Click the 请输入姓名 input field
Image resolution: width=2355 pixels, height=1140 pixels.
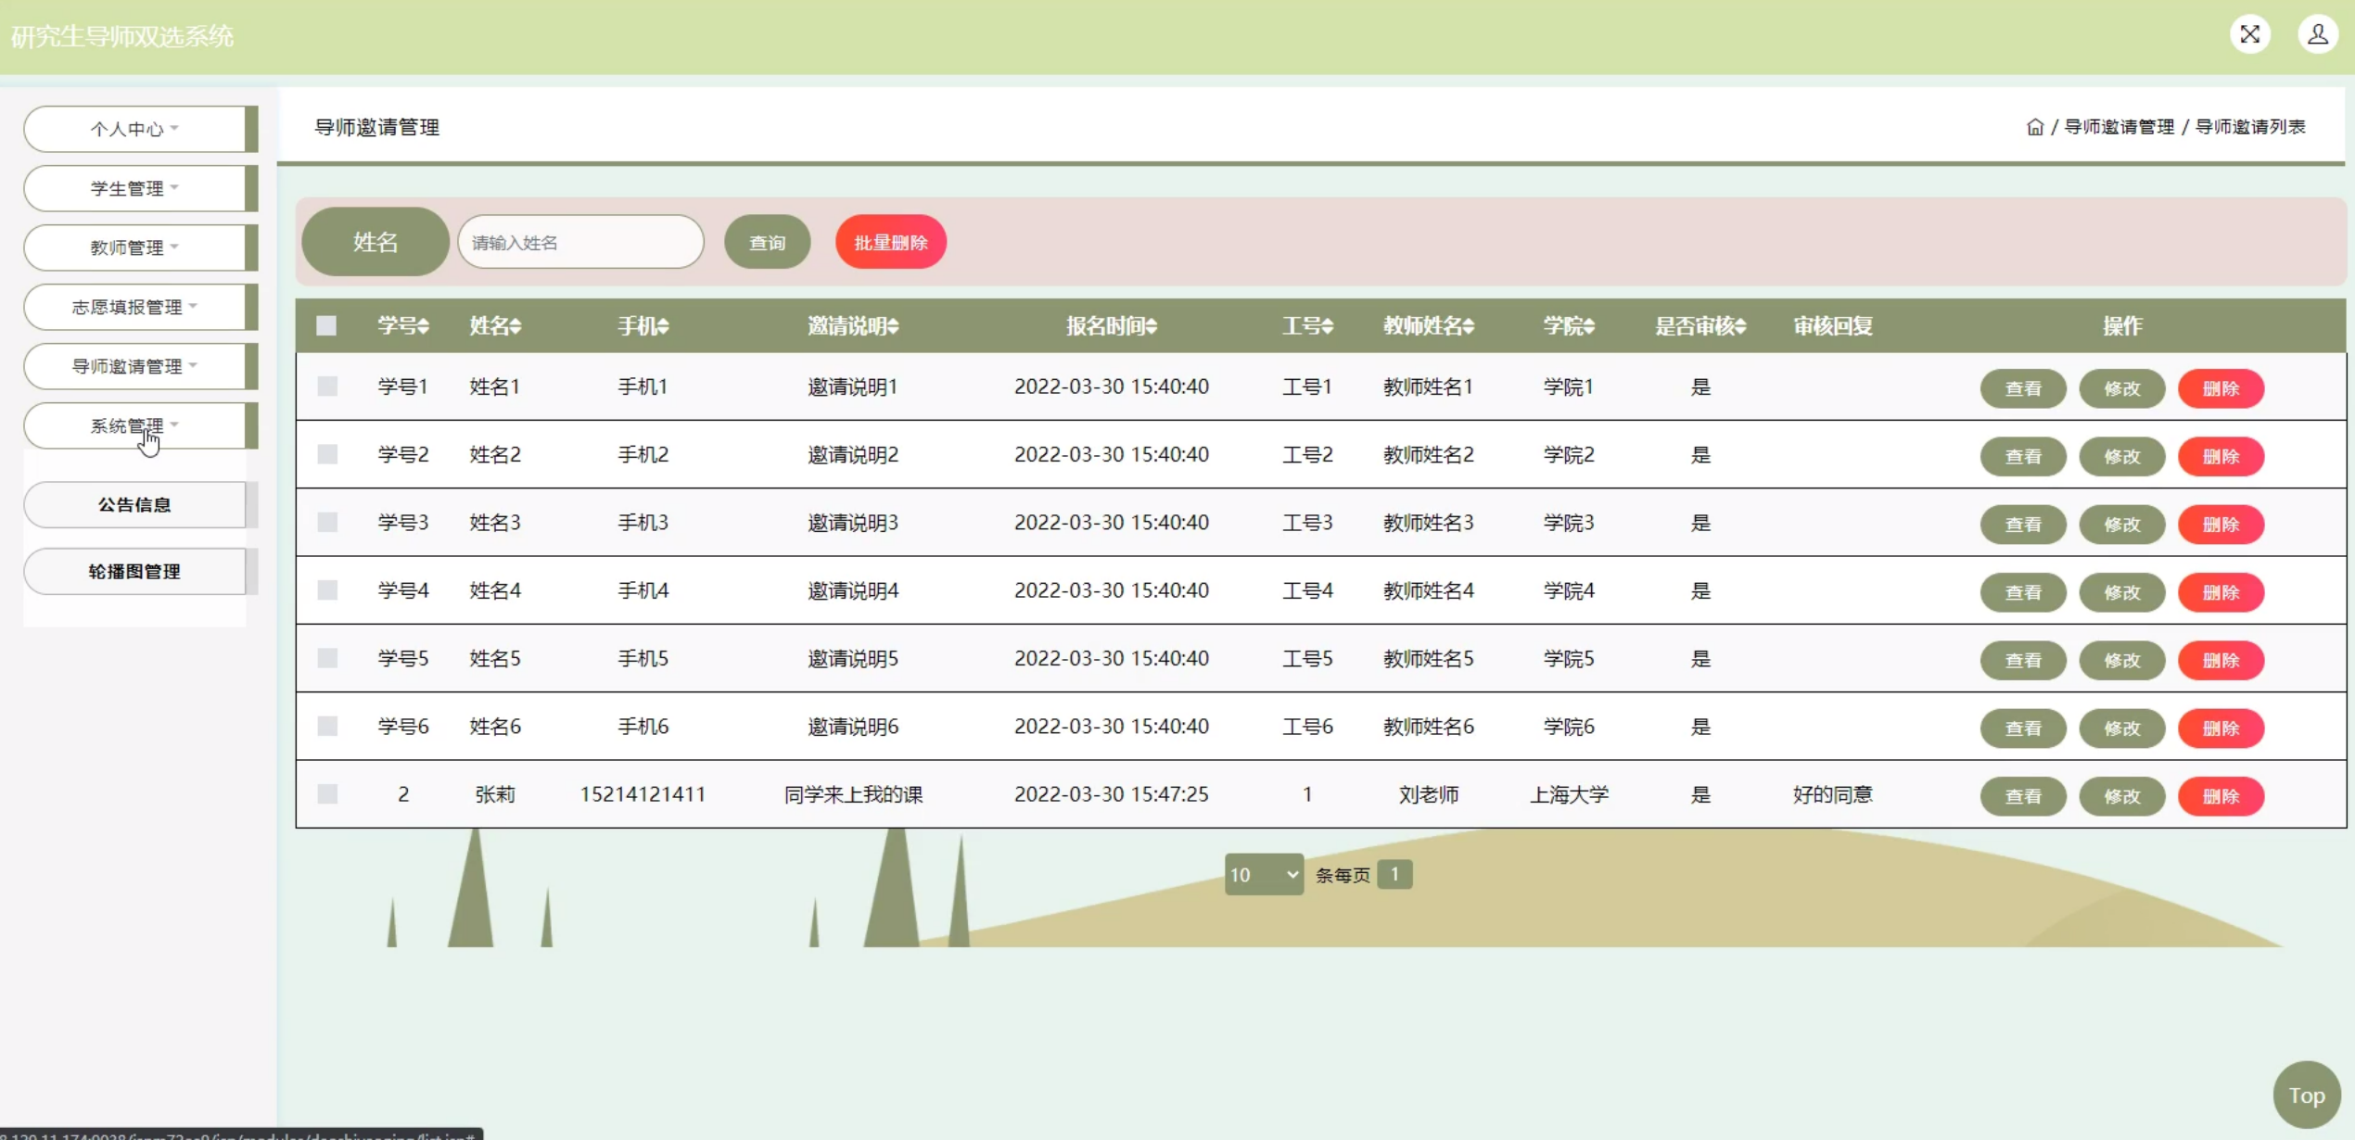point(580,243)
